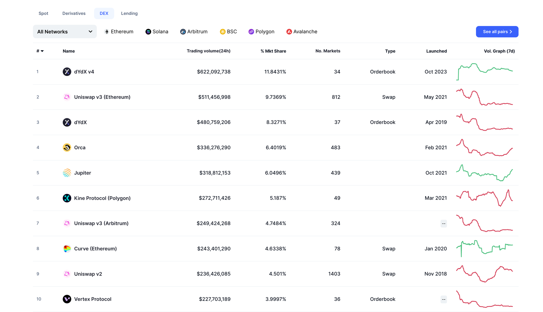Screen dimensions: 543x312
Task: Open the All Networks dropdown
Action: (x=65, y=32)
